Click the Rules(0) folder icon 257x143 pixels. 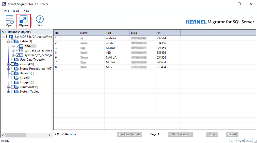pos(17,78)
